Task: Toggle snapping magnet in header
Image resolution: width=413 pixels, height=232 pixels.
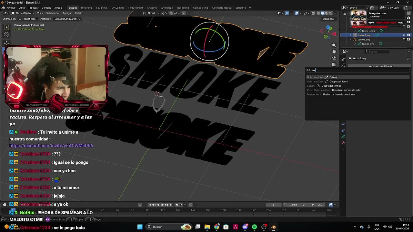Action: coord(171,13)
